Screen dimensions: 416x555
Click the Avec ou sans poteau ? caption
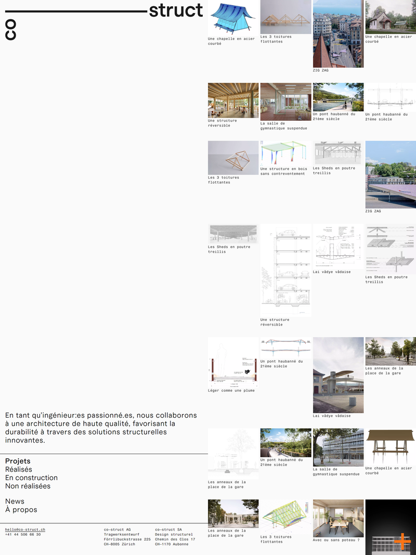click(336, 540)
